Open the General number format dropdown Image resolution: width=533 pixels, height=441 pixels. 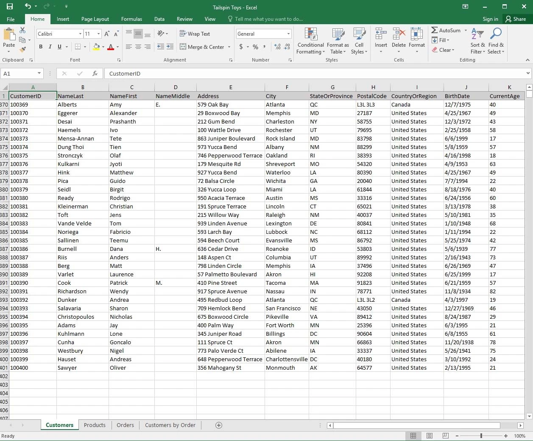pyautogui.click(x=288, y=34)
